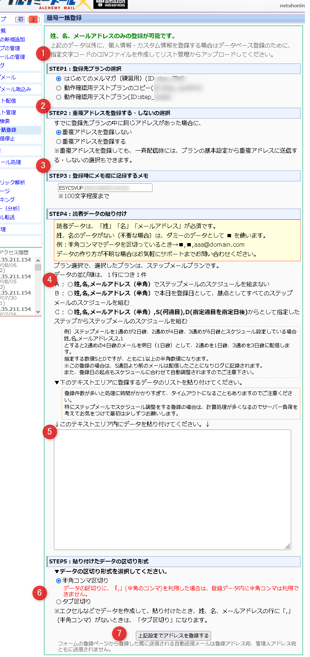Open the プの管理 sidebar link
The height and width of the screenshot is (657, 310).
pos(10,48)
